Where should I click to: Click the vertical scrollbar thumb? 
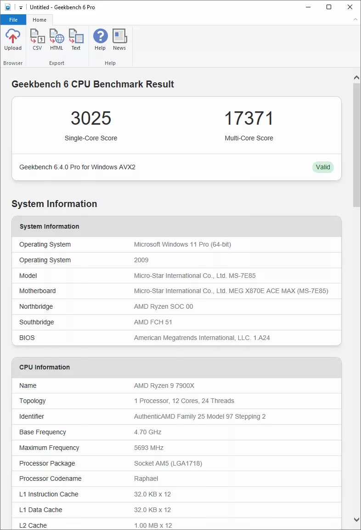point(356,145)
